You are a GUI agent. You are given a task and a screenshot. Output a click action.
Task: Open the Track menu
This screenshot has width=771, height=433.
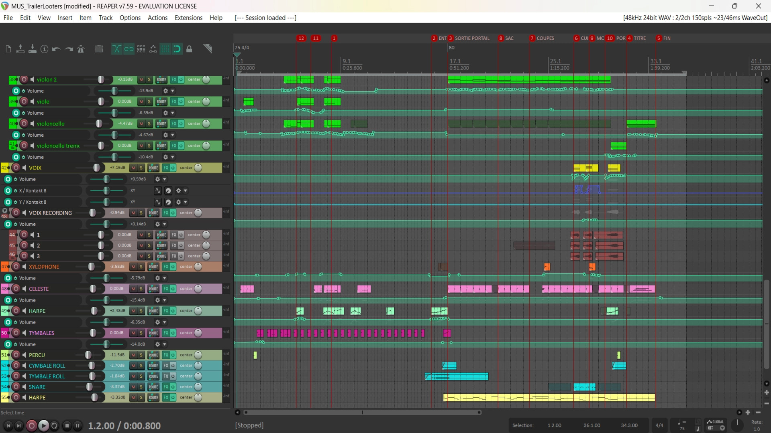click(106, 18)
